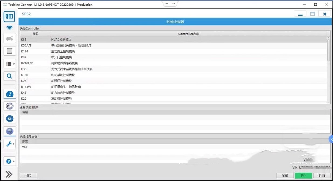Click controller list vertical scrollbar thumb
Screen dimensions: 333x181
[x=328, y=50]
